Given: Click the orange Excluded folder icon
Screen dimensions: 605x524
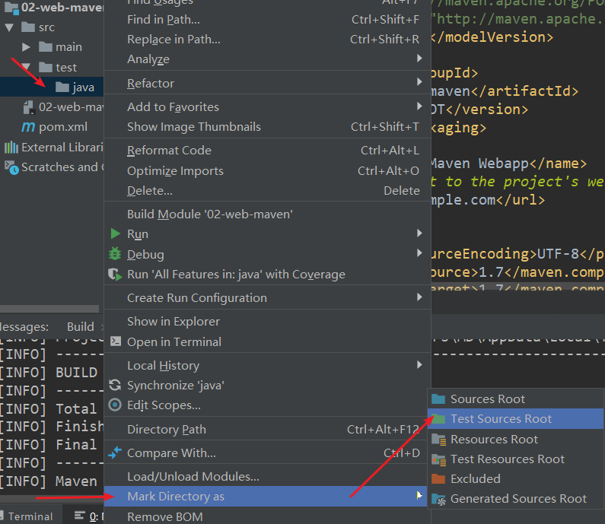Looking at the screenshot, I should coord(438,479).
